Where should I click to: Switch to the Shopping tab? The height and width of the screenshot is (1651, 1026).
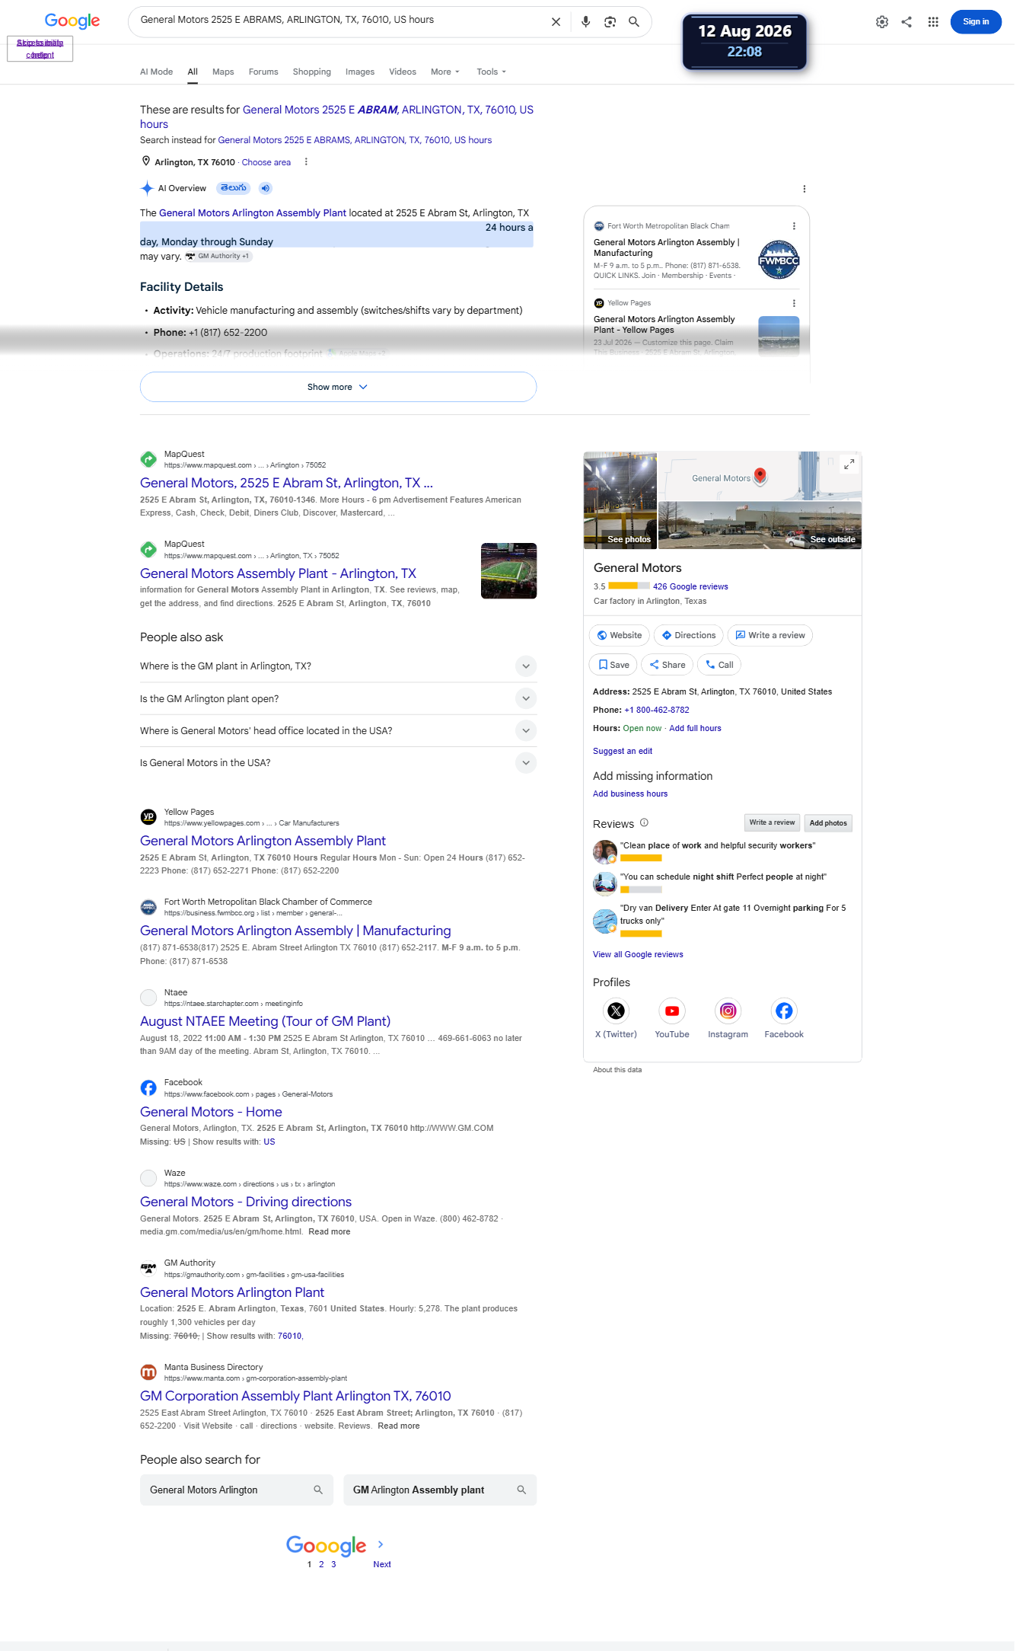(x=312, y=72)
